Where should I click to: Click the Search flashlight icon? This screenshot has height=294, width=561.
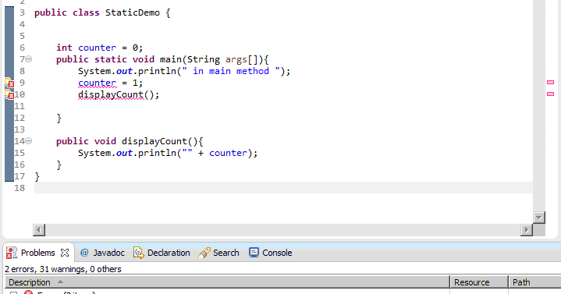(x=204, y=253)
